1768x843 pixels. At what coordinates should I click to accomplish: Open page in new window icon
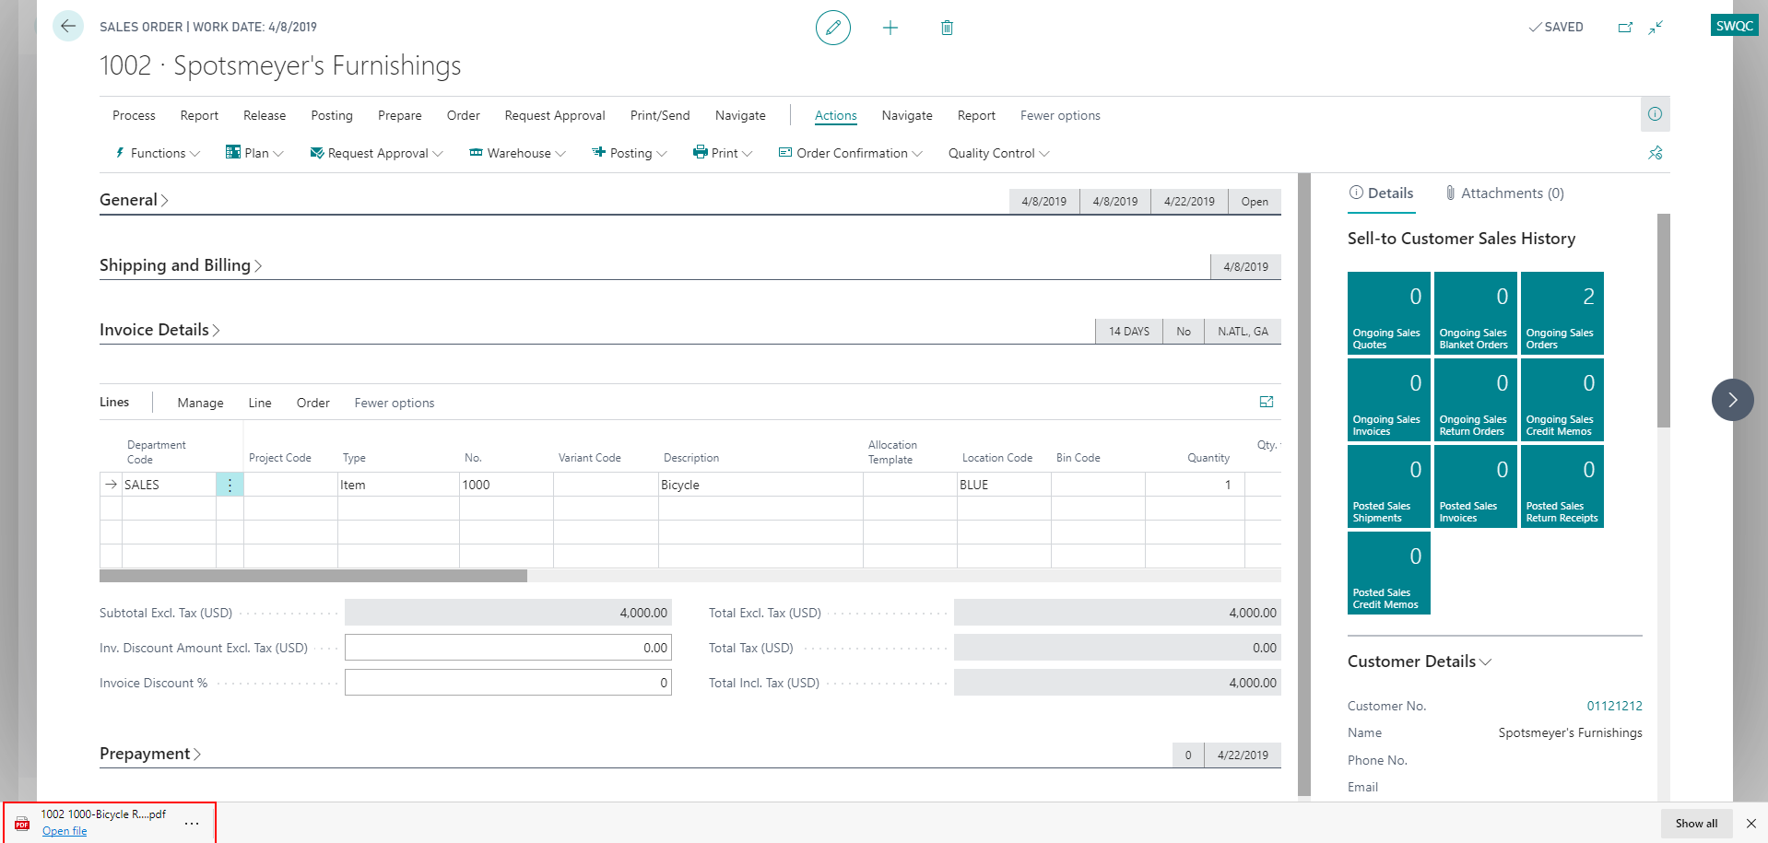tap(1625, 28)
